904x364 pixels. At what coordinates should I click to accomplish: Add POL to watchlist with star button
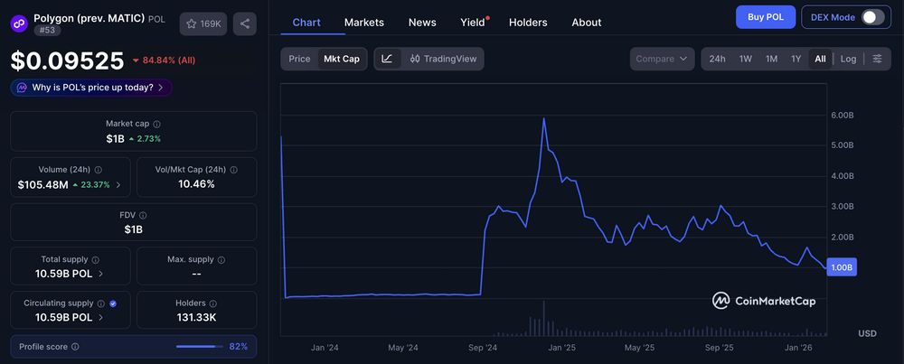(x=203, y=23)
